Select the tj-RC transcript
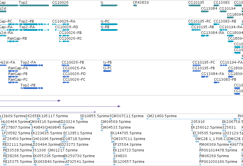Image resolution: width=243 pixels, height=166 pixels. [x=105, y=21]
